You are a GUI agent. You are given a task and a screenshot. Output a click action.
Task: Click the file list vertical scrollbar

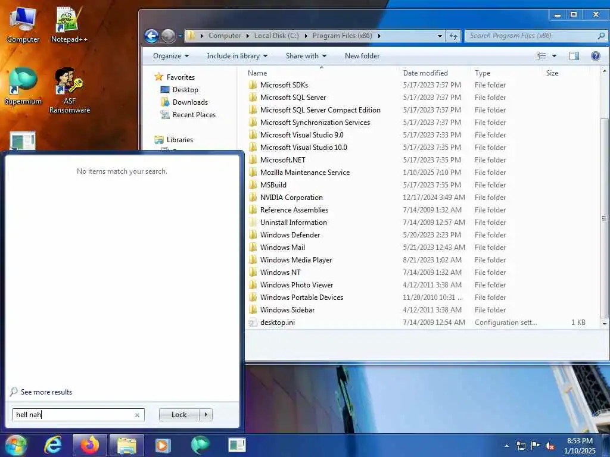pos(604,218)
